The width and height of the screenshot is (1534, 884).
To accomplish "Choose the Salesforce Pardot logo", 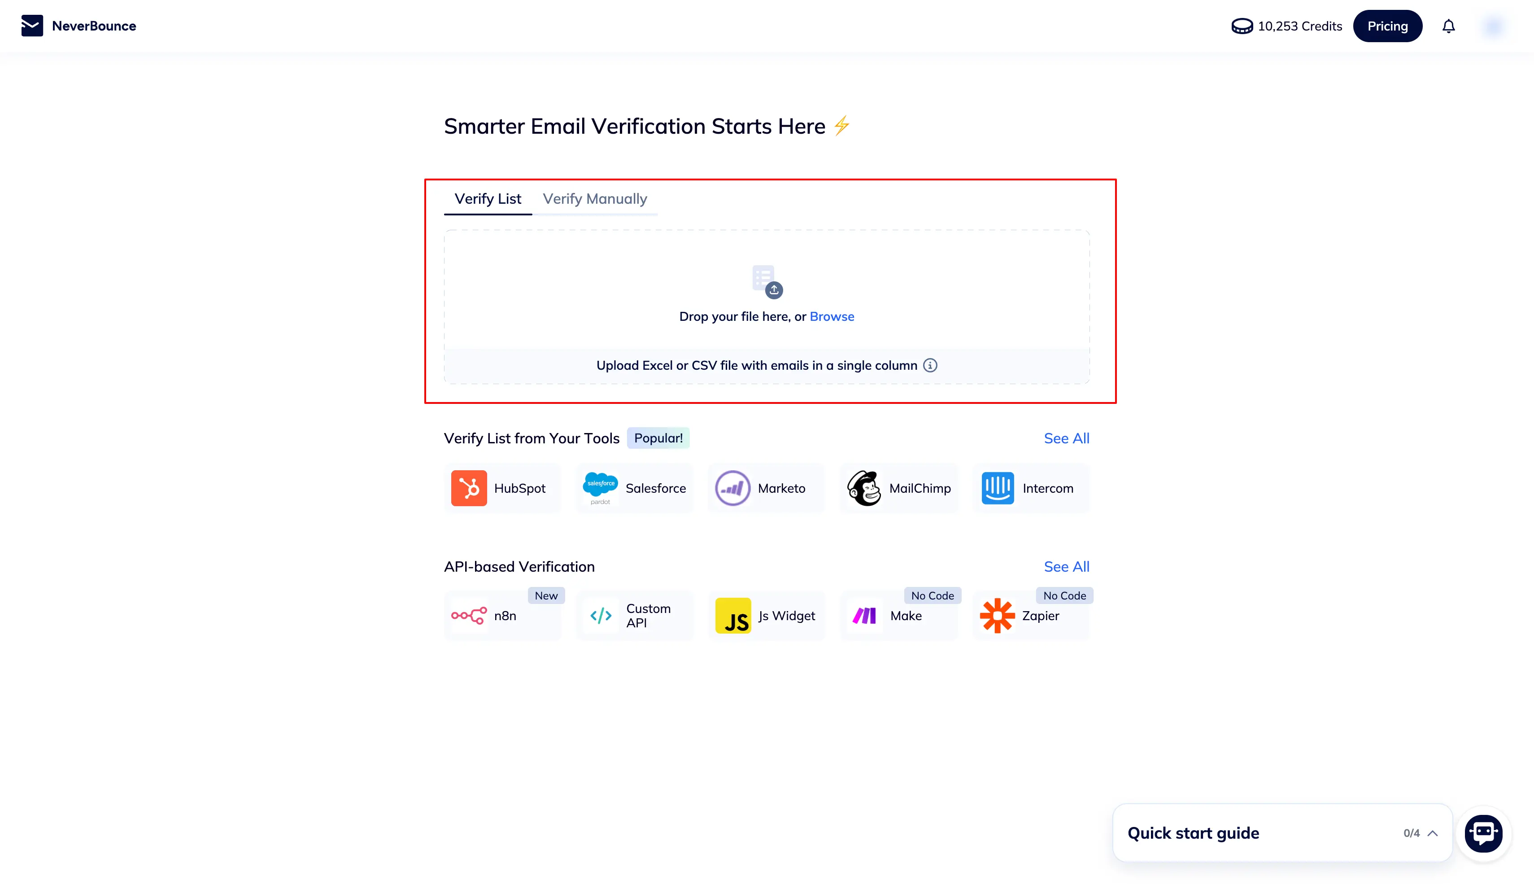I will tap(600, 488).
